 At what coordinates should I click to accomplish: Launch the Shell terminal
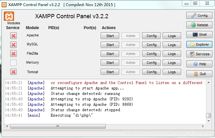coord(199,34)
